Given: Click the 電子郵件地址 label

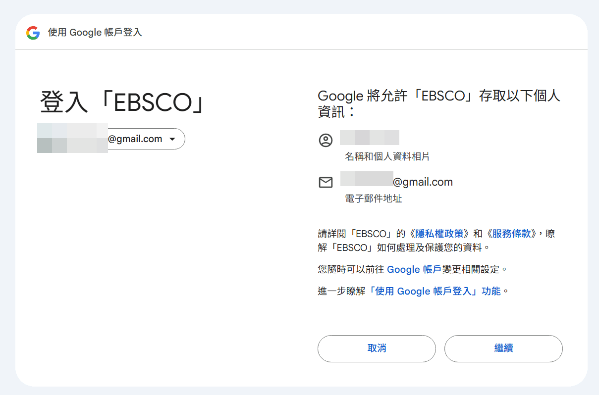Looking at the screenshot, I should tap(373, 199).
